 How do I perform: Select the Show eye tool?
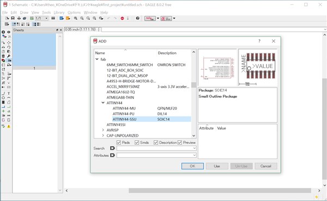coord(9,32)
